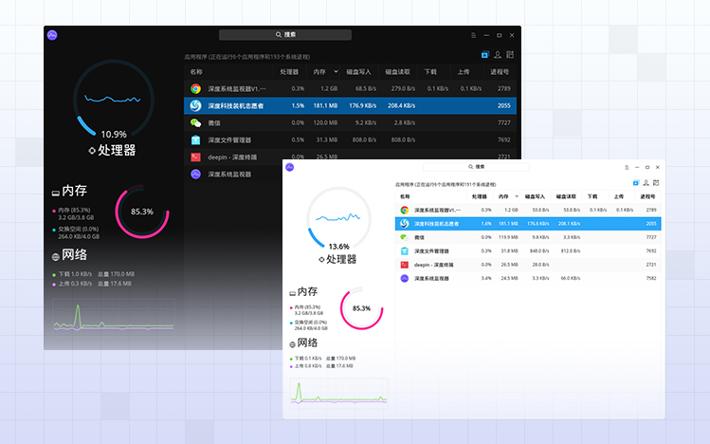
Task: Show my processes filter in dark window
Action: click(498, 55)
